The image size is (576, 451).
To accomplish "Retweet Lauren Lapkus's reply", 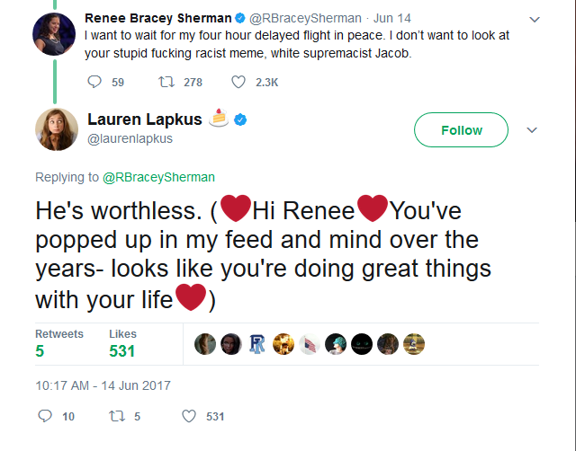I will [x=117, y=416].
